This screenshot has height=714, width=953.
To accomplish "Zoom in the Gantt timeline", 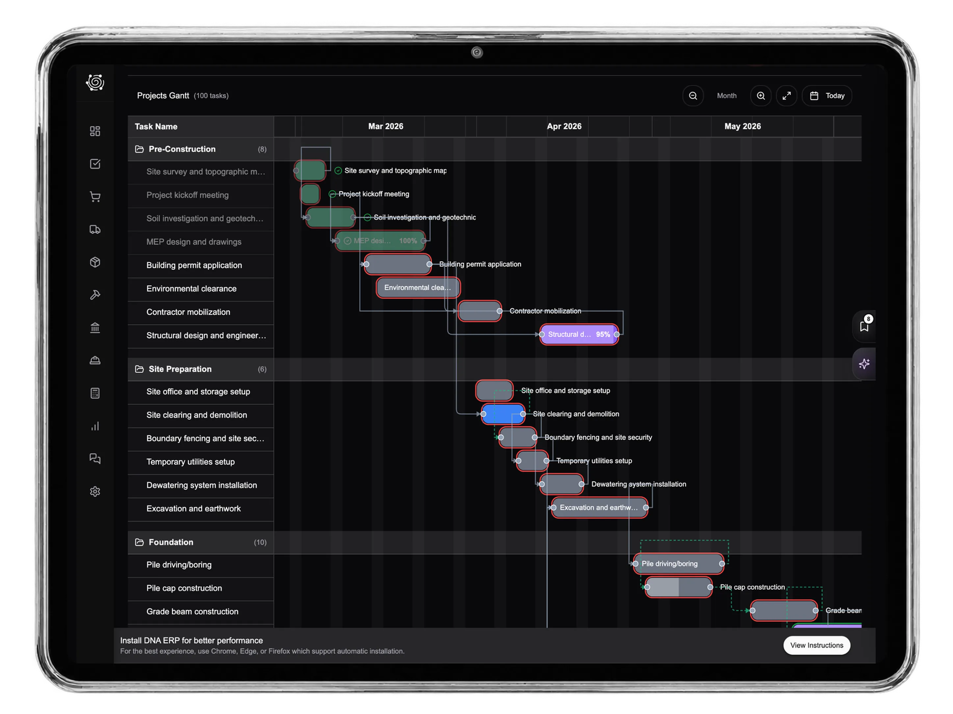I will 761,96.
